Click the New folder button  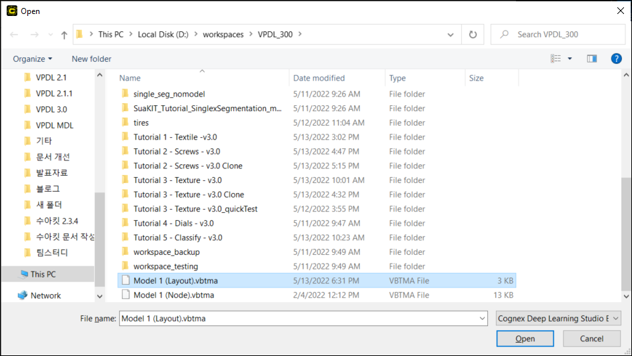click(x=91, y=59)
